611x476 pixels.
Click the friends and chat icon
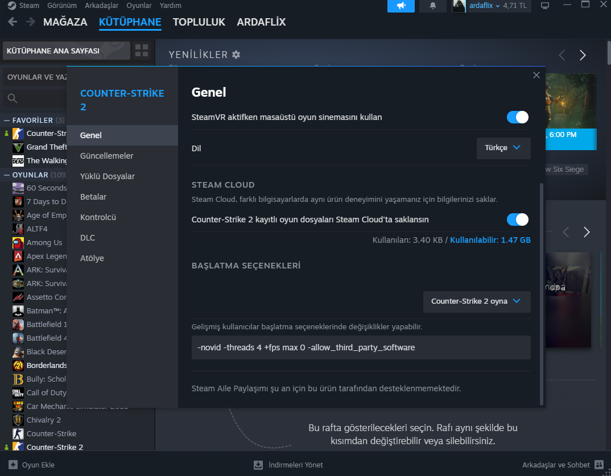pos(599,464)
